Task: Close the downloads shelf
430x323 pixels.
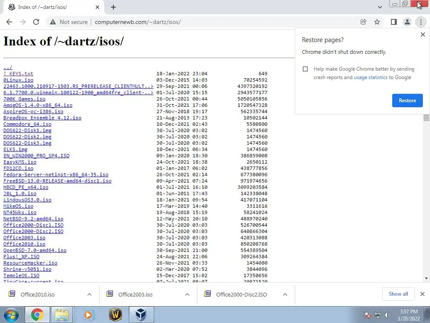Action: pyautogui.click(x=422, y=294)
